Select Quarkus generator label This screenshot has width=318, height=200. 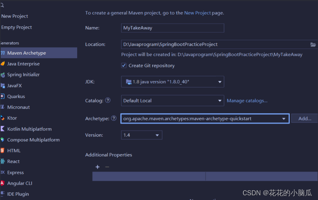point(16,96)
